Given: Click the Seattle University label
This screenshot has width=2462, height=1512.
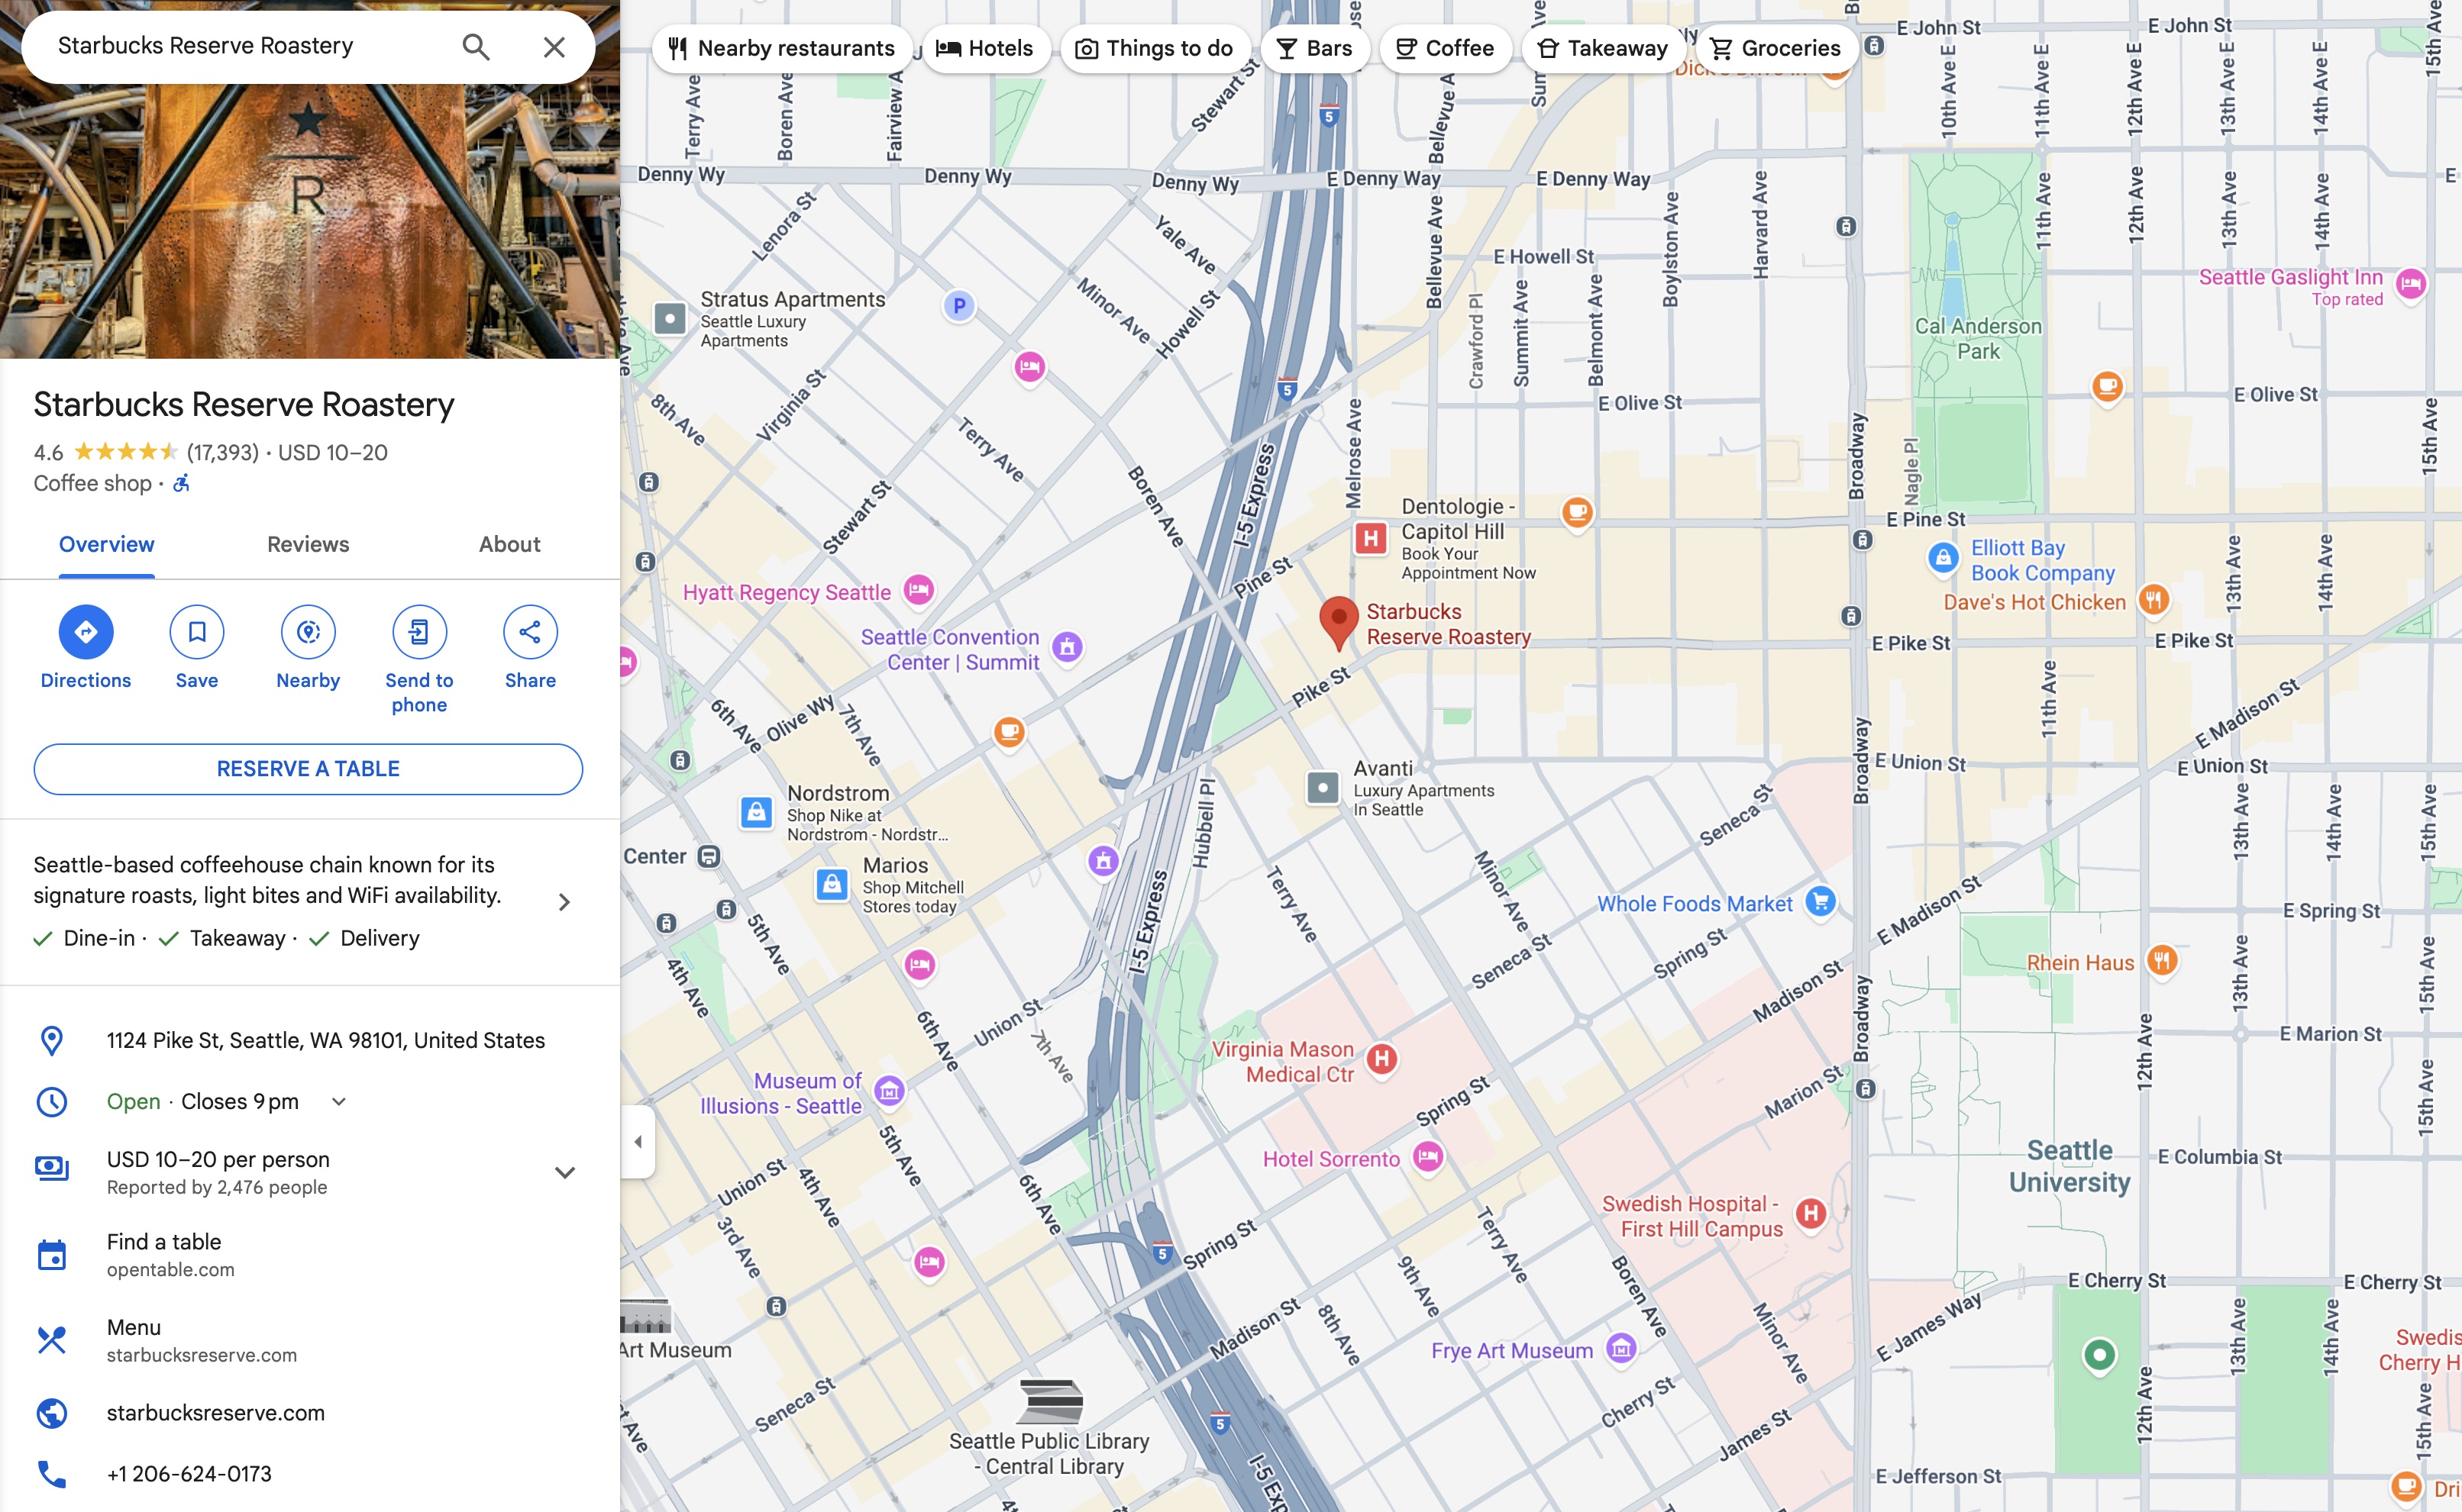Looking at the screenshot, I should coord(2069,1166).
